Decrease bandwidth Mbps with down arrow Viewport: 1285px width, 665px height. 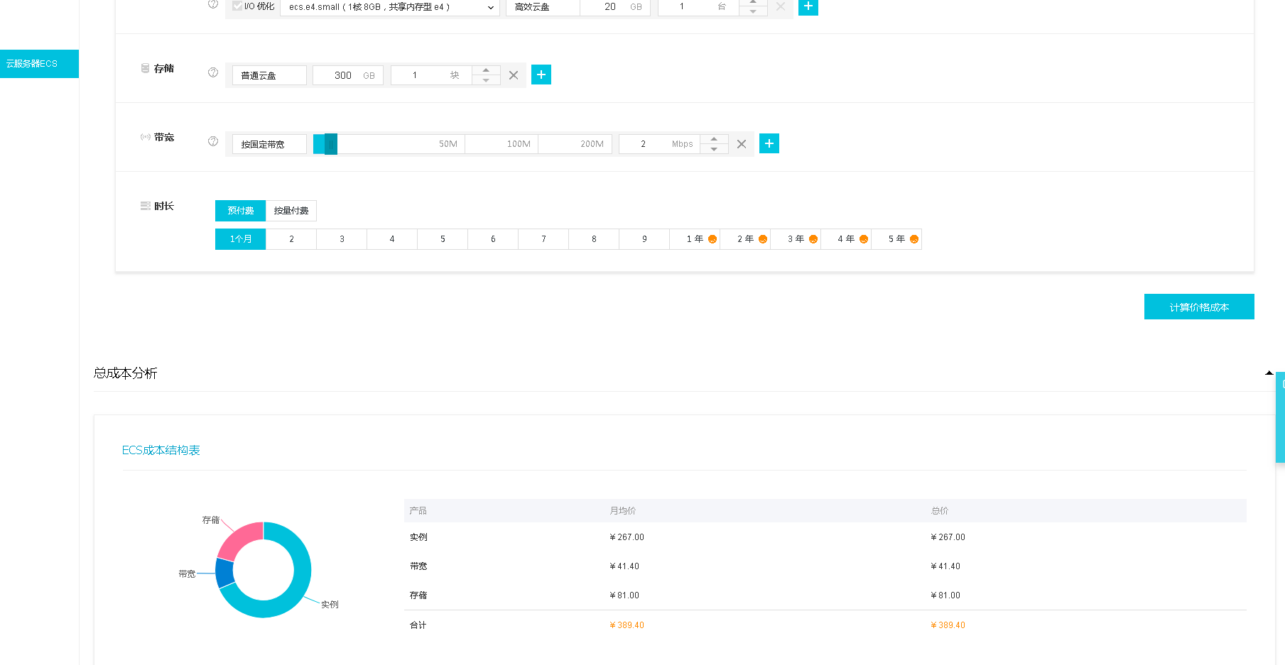click(x=714, y=149)
